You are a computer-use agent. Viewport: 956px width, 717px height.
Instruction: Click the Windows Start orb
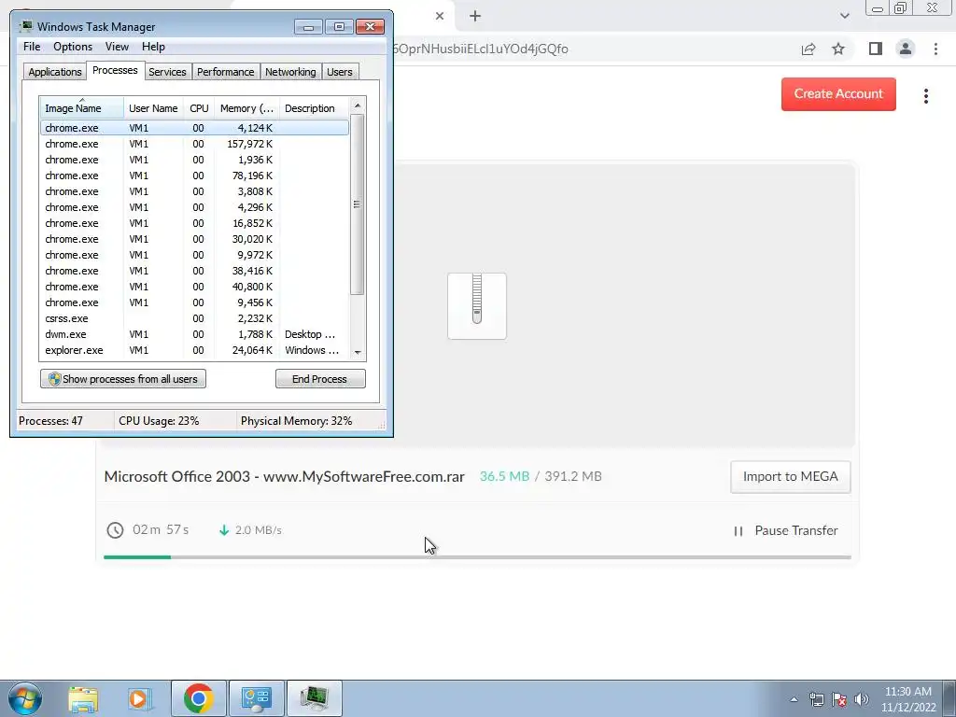24,698
